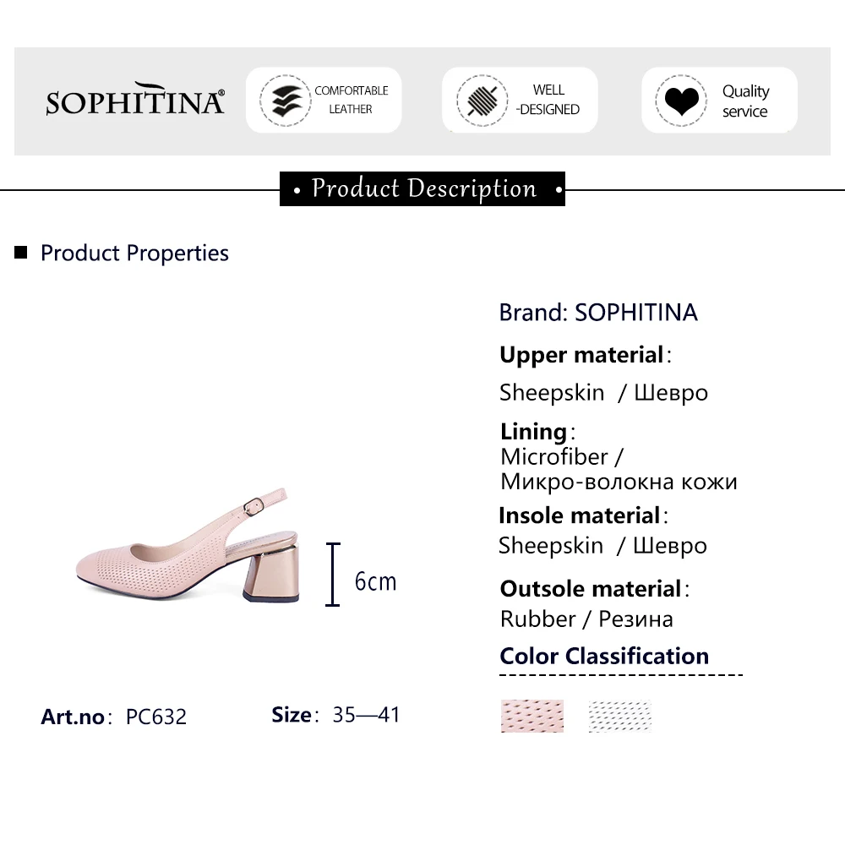Image resolution: width=845 pixels, height=845 pixels.
Task: Click the Well-Designed yarn ball icon
Action: [482, 101]
